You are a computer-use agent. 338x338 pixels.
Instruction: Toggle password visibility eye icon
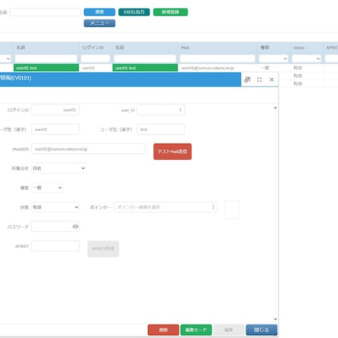(x=75, y=227)
